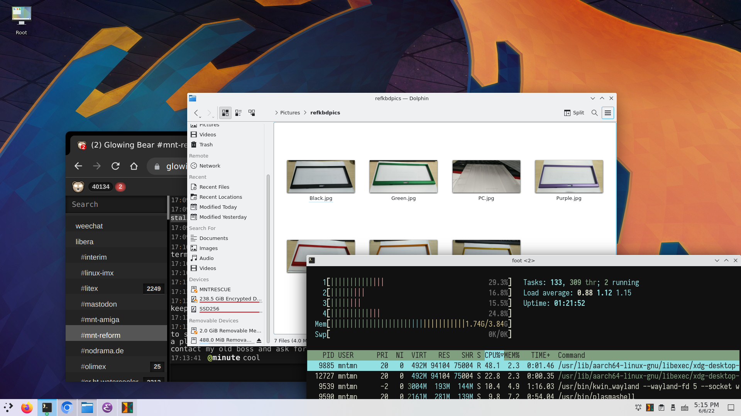Open Network under Remote in sidebar
Screen dimensions: 741x416
(226, 166)
